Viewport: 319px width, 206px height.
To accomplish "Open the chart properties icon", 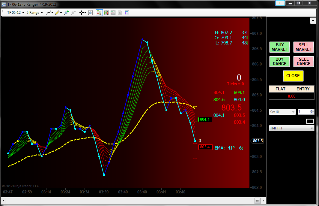I will click(x=127, y=13).
